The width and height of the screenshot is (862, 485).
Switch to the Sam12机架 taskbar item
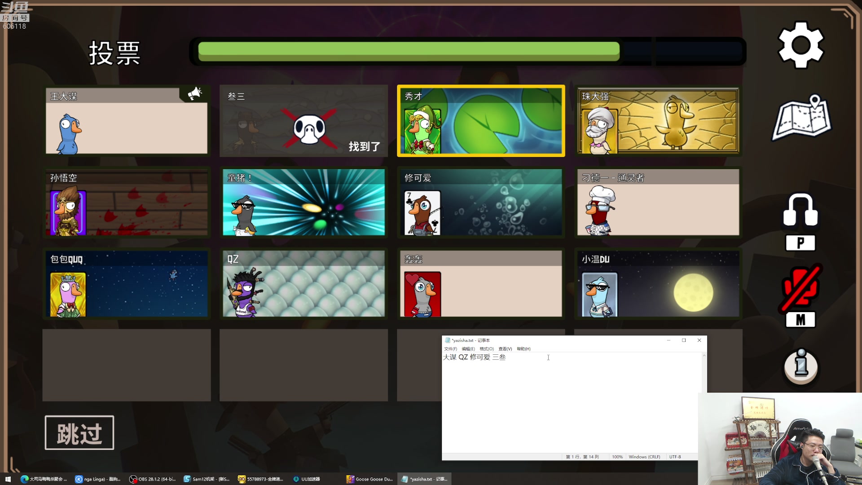coord(207,479)
